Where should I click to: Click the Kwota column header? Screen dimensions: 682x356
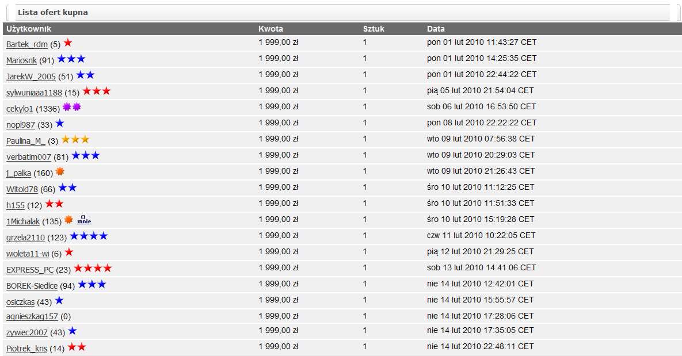270,29
